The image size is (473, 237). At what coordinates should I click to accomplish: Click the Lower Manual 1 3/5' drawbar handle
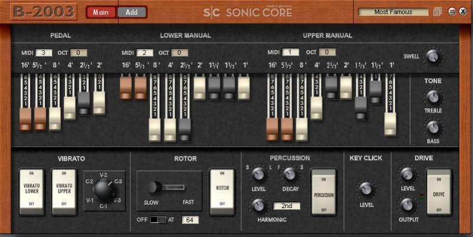pos(214,87)
